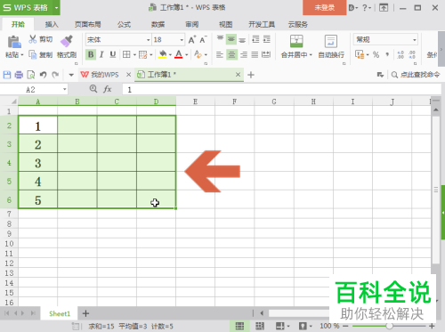Click the Paste (粘贴) clipboard icon
The width and height of the screenshot is (445, 332).
(14, 42)
